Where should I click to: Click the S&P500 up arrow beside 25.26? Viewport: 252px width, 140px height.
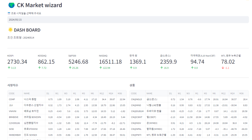tap(70, 68)
